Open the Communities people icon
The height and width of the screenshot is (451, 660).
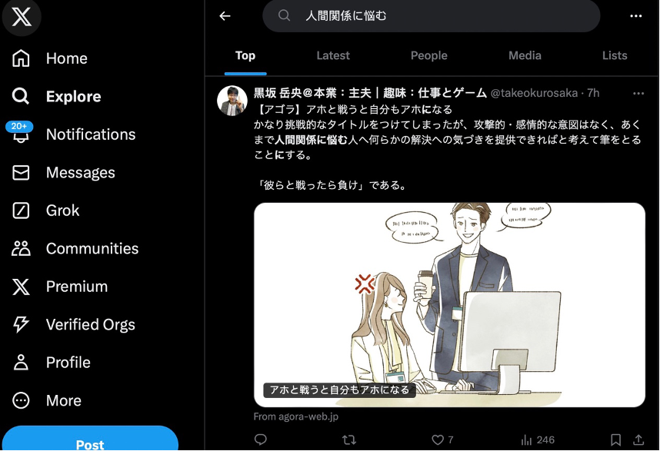[x=21, y=248]
